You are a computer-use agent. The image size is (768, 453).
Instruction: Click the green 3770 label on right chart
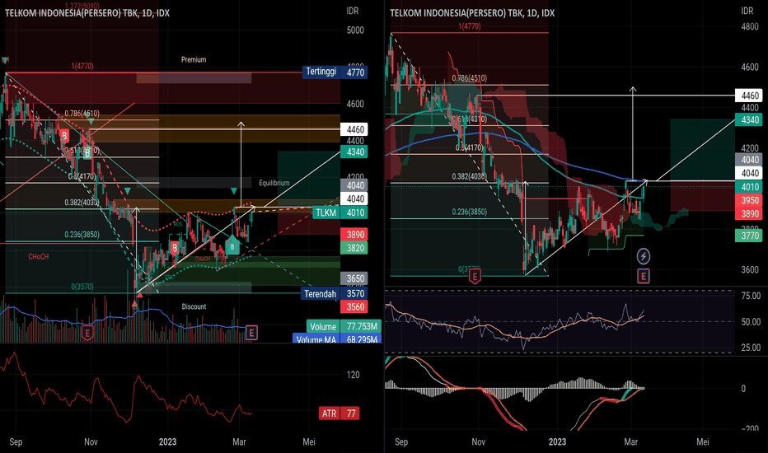pos(749,236)
